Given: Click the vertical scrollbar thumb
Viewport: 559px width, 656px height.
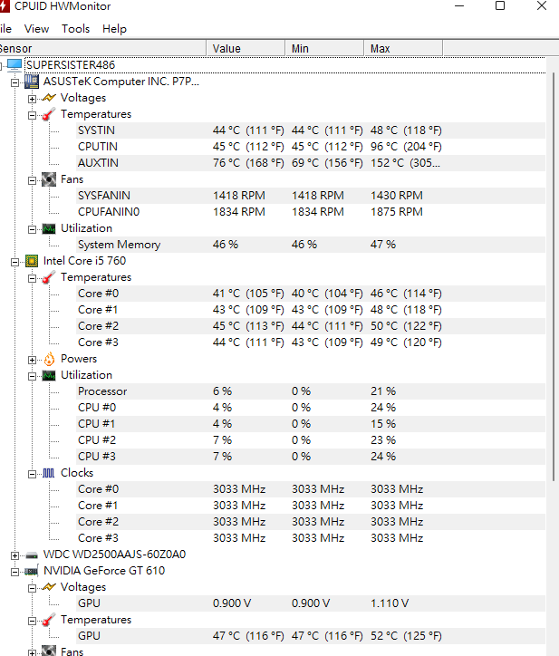Looking at the screenshot, I should (554, 276).
